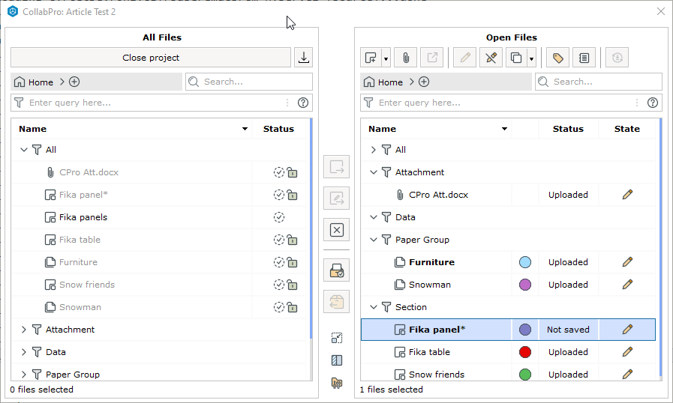Screen dimensions: 673x403
Task: Select Fika table in Open Files
Action: [429, 352]
